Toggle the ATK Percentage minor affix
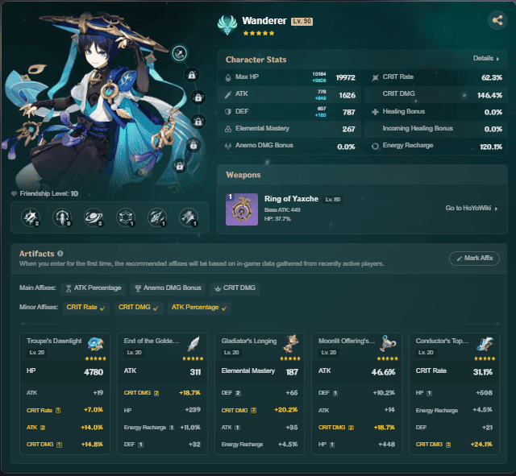Image resolution: width=516 pixels, height=476 pixels. coord(199,308)
